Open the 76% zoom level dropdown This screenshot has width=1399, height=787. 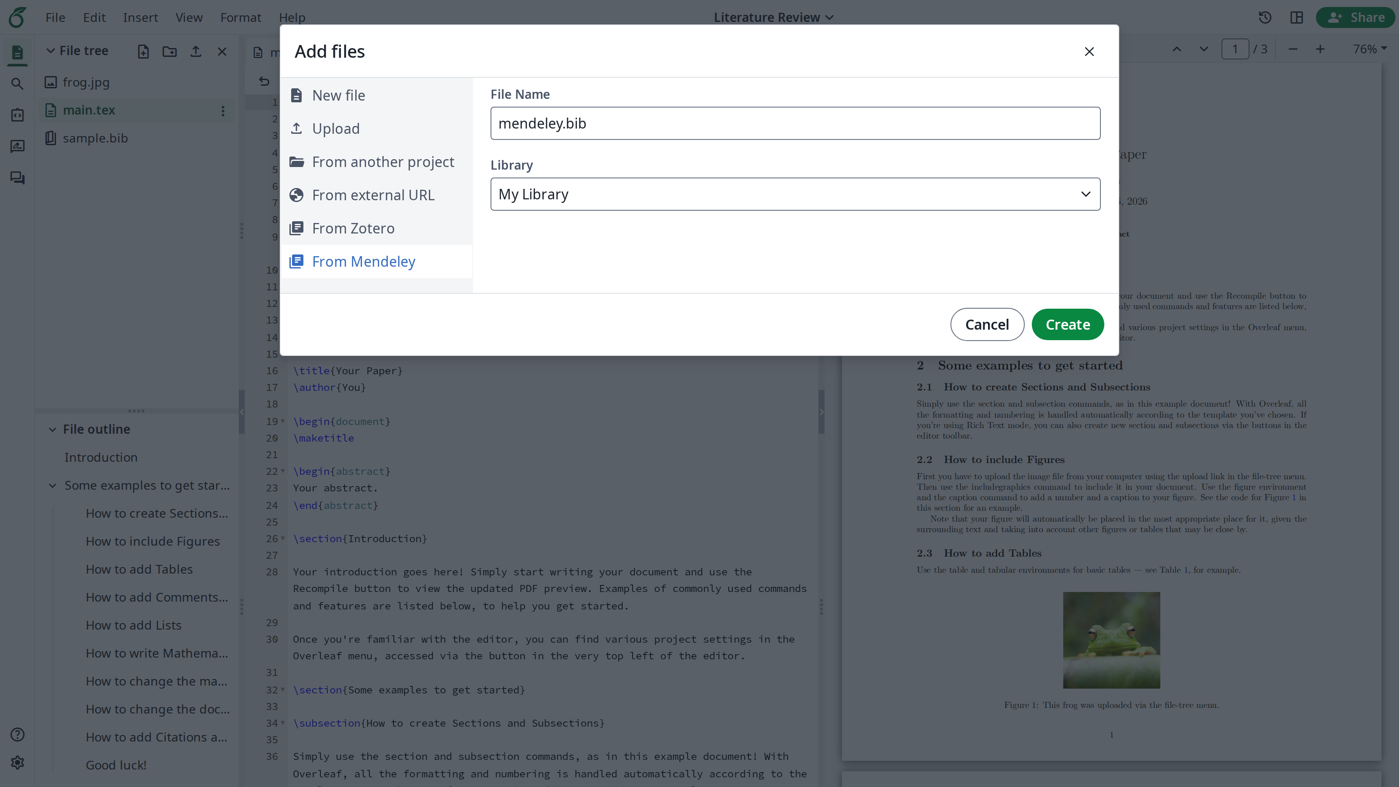coord(1370,49)
